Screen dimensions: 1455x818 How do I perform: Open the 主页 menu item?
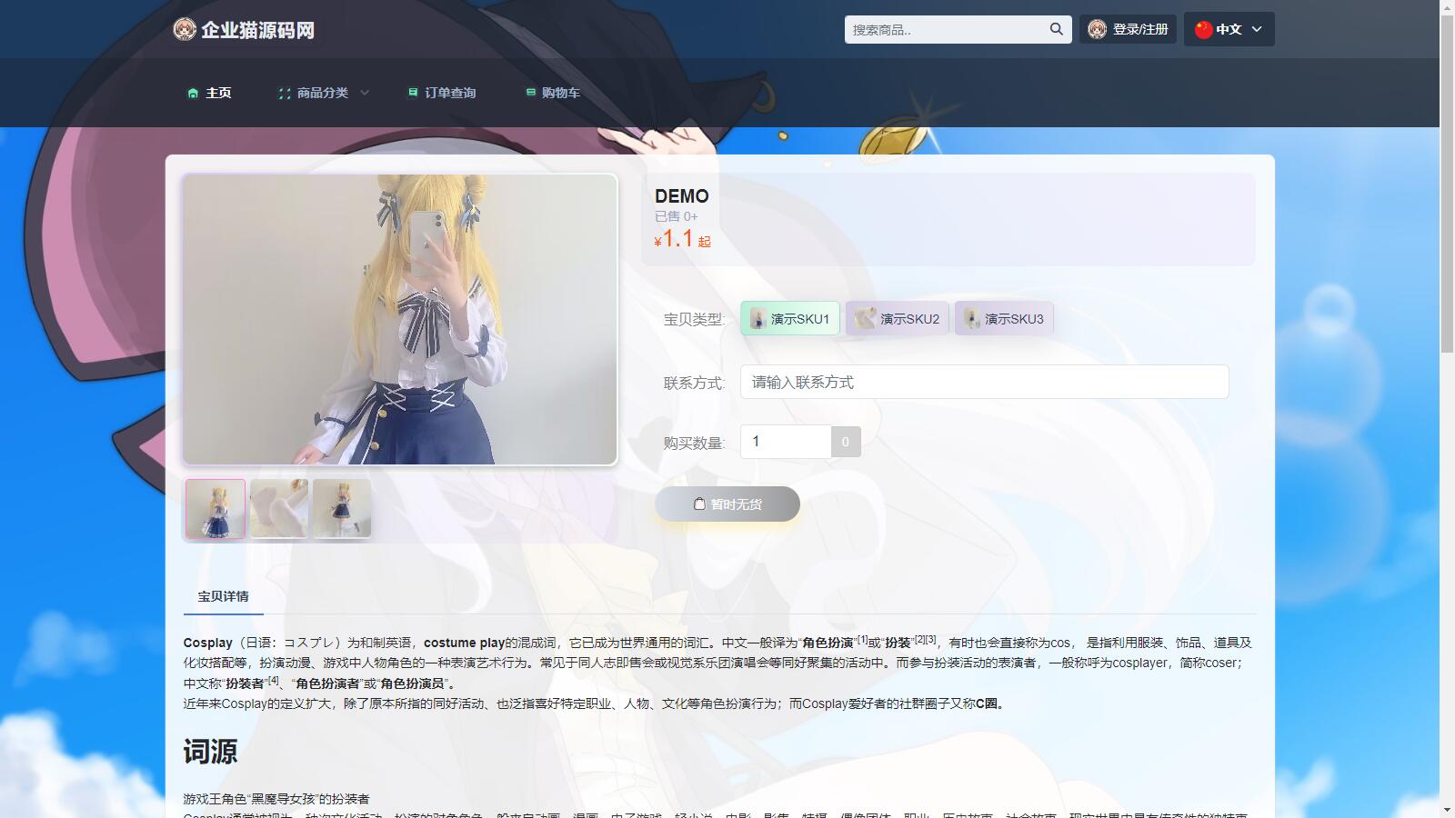tap(212, 93)
